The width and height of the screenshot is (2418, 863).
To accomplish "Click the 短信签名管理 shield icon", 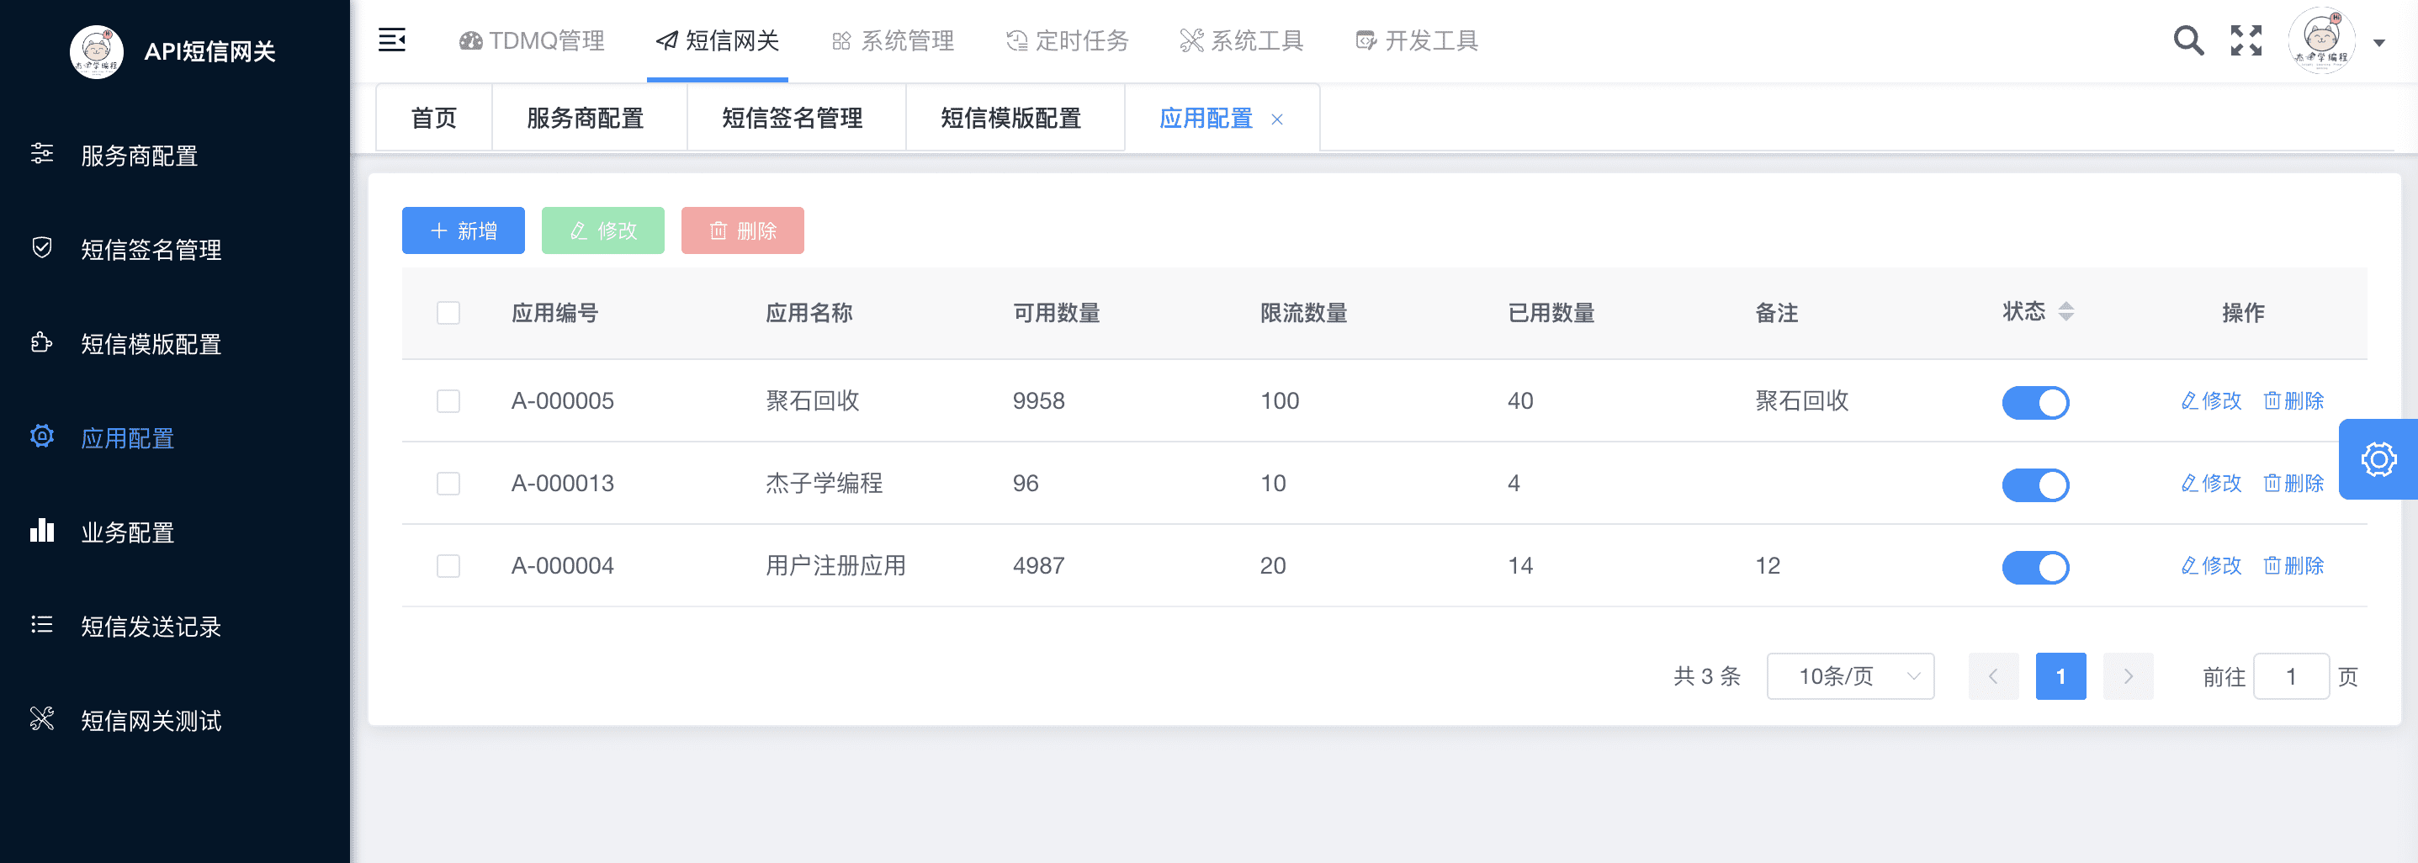I will 41,247.
